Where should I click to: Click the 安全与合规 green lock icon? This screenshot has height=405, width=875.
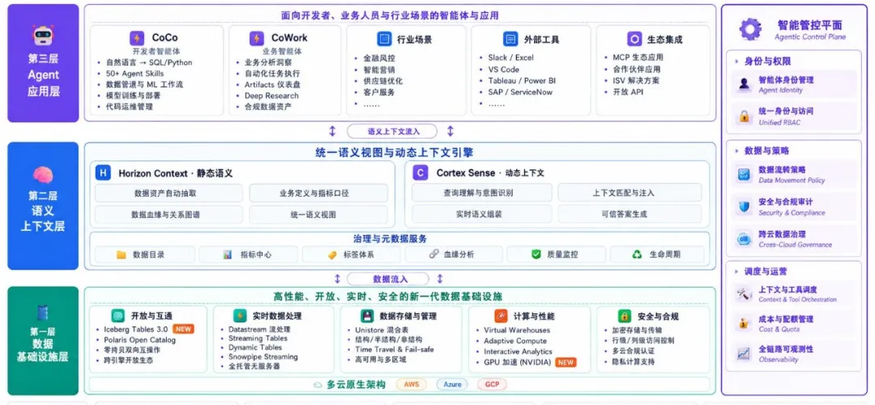pyautogui.click(x=625, y=316)
